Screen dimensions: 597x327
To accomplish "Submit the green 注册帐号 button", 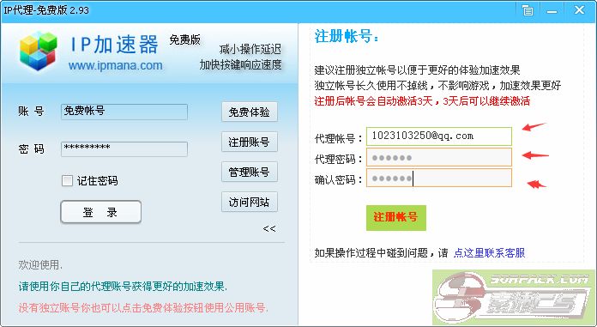I will (396, 218).
